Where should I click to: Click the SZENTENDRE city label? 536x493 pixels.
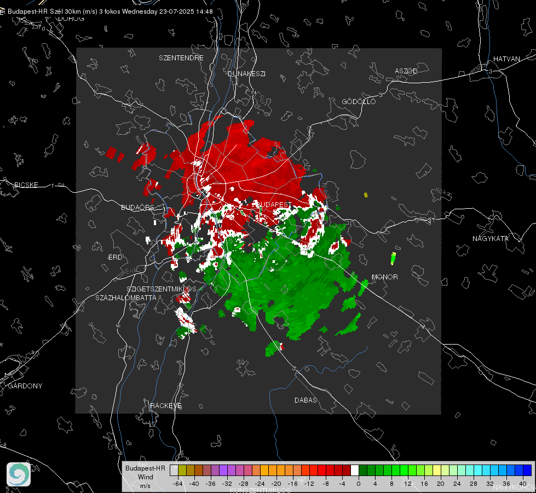pos(181,58)
